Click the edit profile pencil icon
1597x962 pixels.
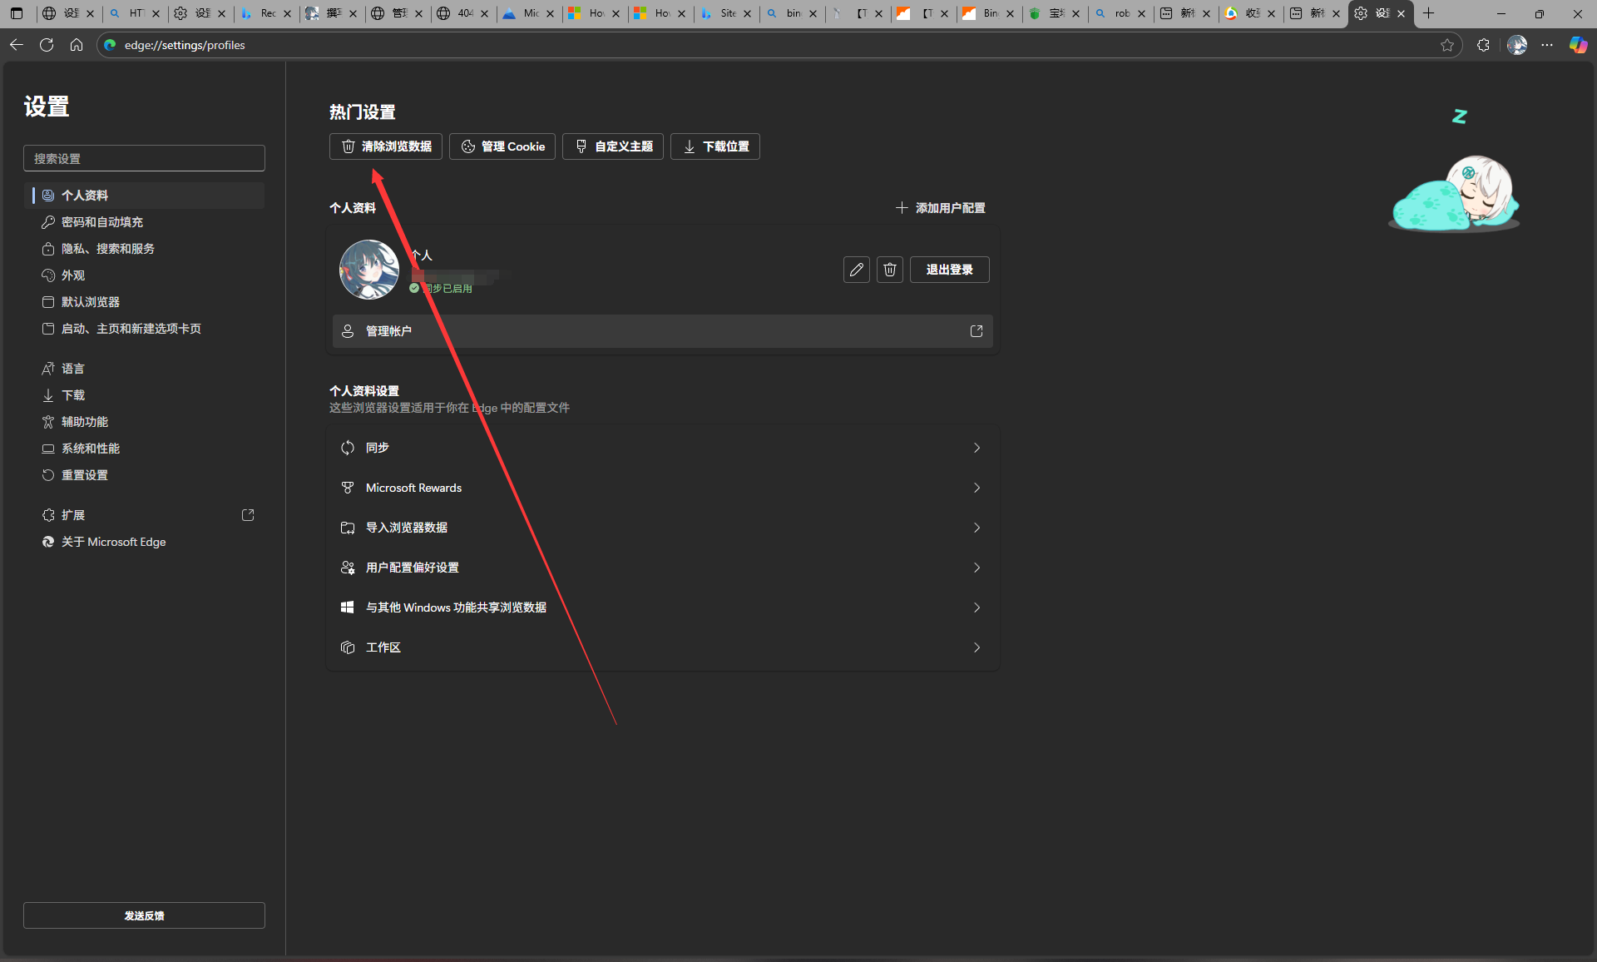click(x=856, y=270)
